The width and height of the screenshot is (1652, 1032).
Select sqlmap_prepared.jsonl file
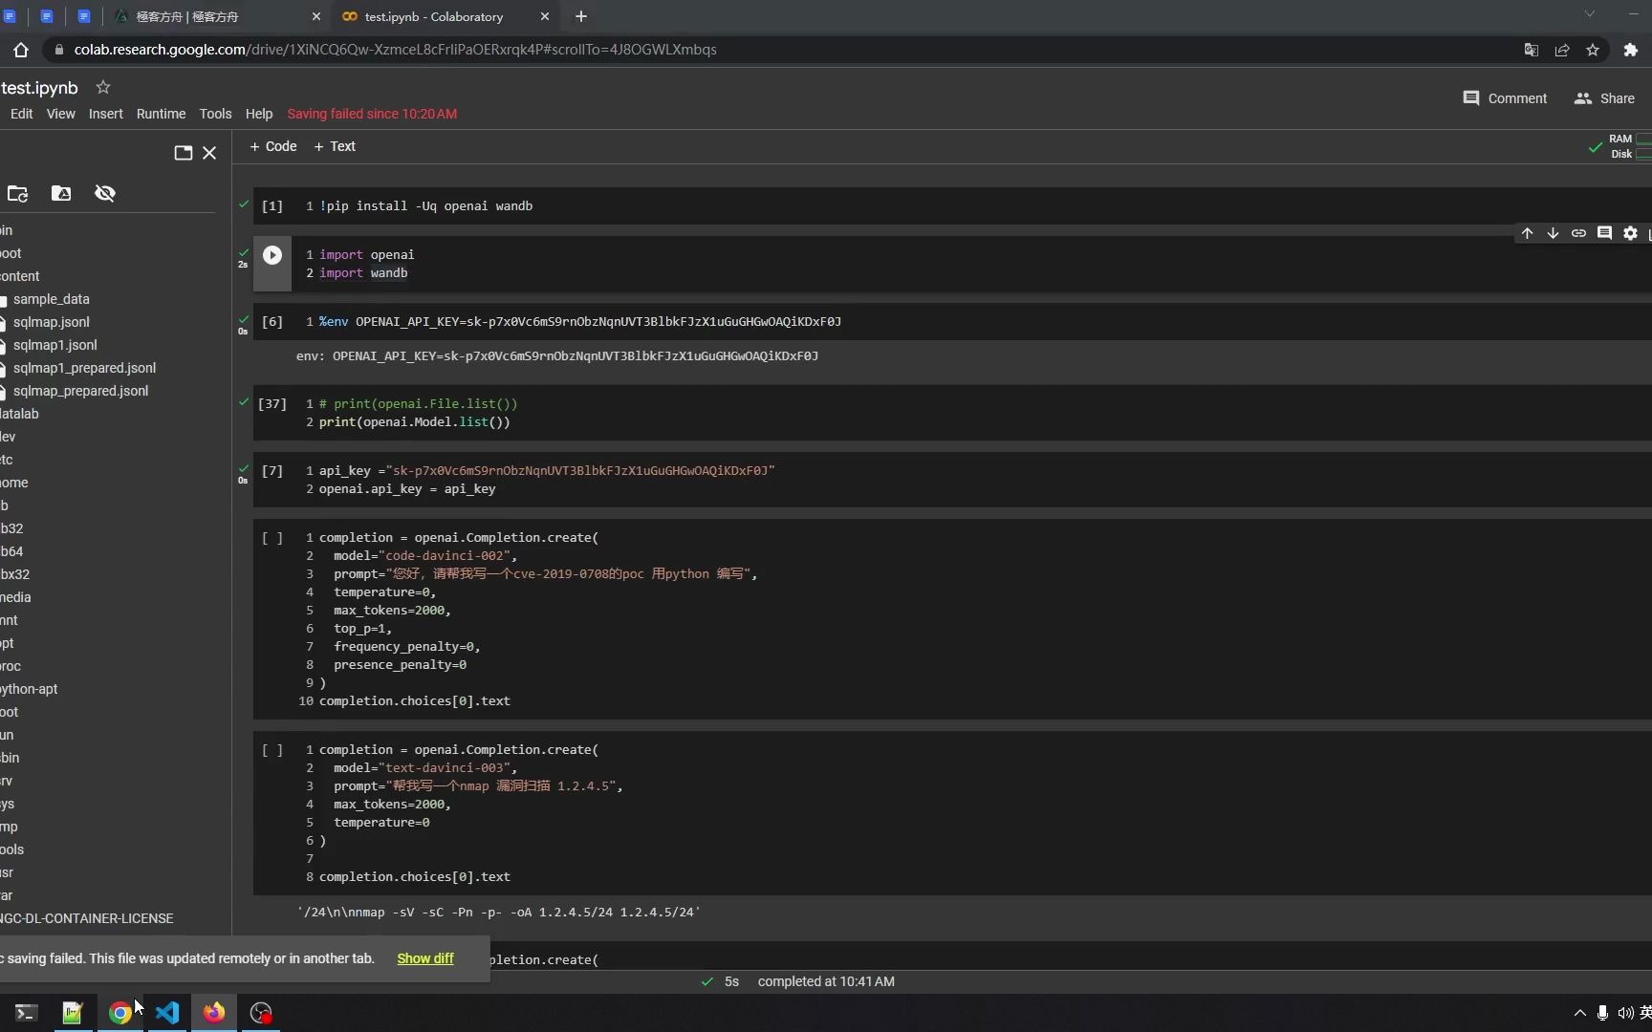coord(80,391)
